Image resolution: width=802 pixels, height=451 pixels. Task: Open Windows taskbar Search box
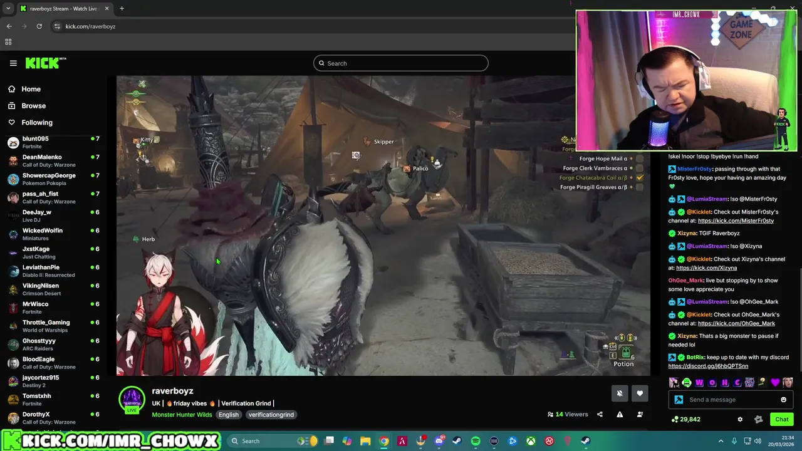pyautogui.click(x=273, y=441)
